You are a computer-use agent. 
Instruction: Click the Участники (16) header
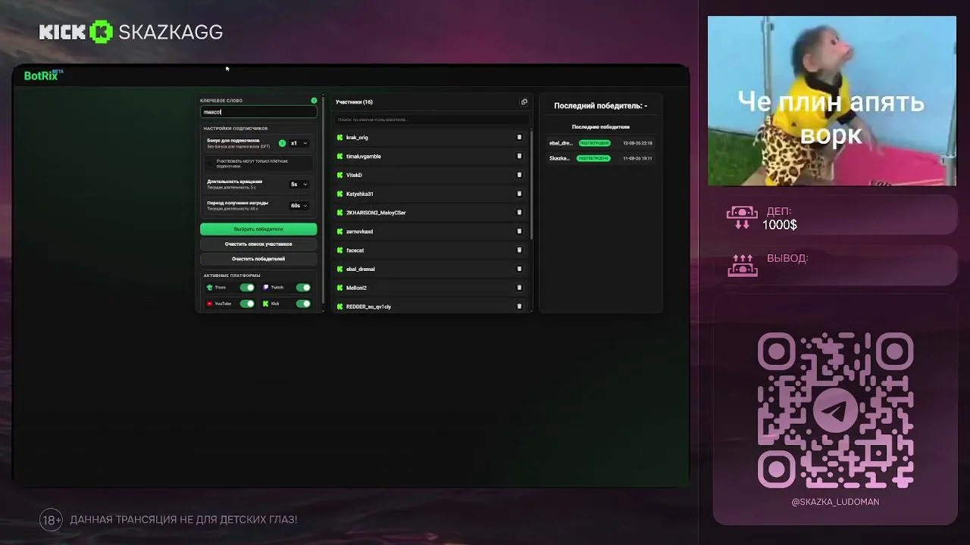point(354,102)
